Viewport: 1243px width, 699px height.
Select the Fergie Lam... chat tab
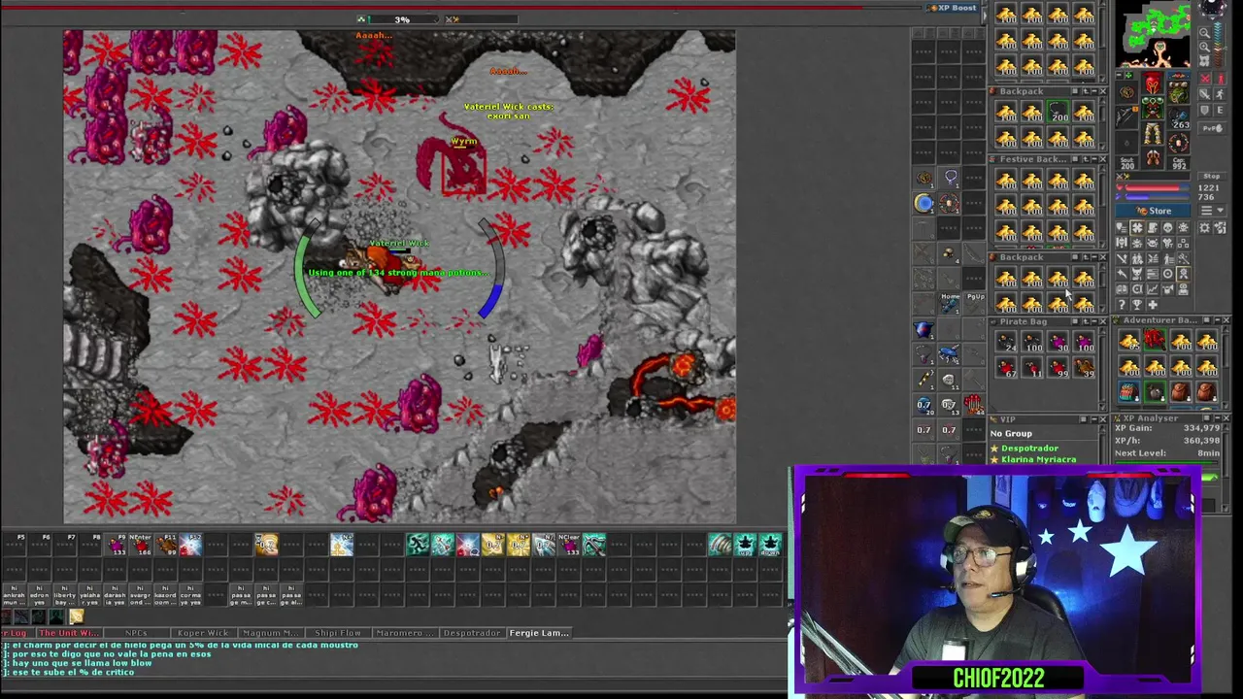pyautogui.click(x=540, y=633)
